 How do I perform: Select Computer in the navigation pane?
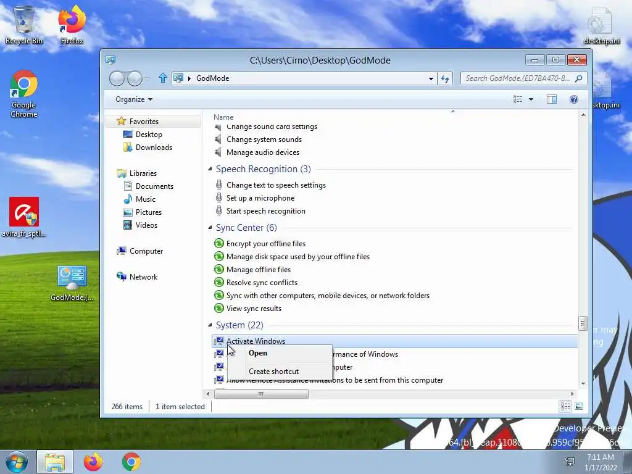tap(146, 251)
